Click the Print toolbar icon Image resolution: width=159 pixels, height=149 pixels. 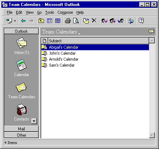pyautogui.click(x=68, y=21)
